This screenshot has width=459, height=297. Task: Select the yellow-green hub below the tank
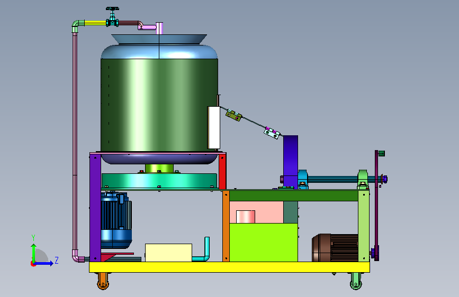[159, 169]
